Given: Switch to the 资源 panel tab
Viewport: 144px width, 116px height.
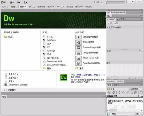Looking at the screenshot, I should coord(115,85).
